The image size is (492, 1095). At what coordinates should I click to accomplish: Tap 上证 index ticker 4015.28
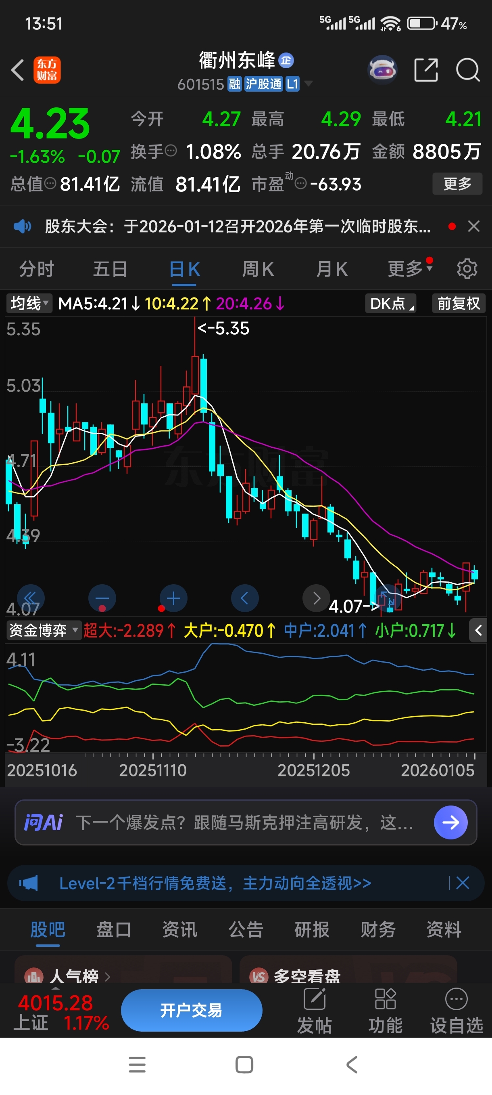[61, 1012]
